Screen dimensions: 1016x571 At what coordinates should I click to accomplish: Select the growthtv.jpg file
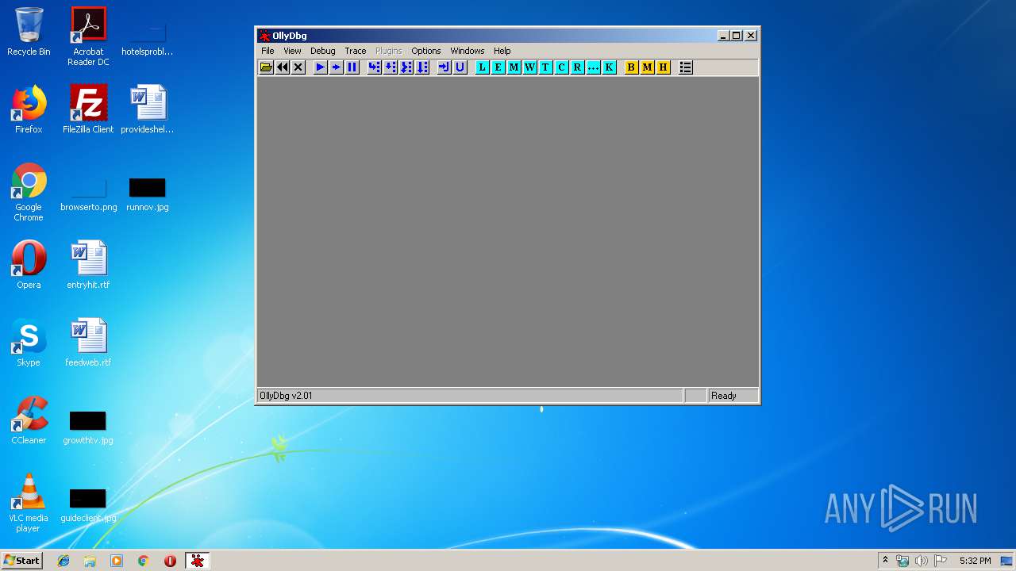coord(88,428)
